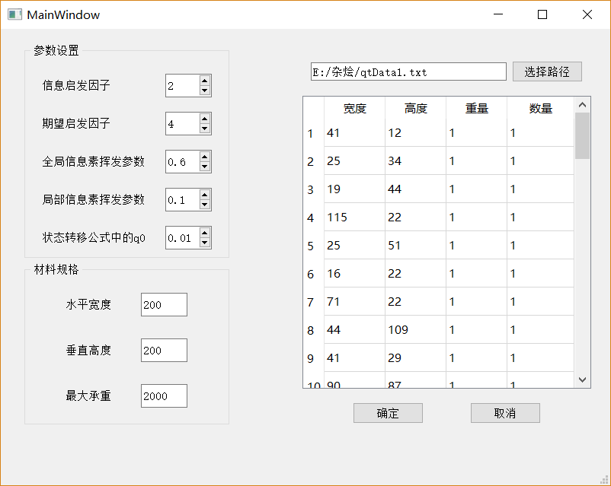The height and width of the screenshot is (486, 611).
Task: Click height cell 34 in row 2
Action: pyautogui.click(x=416, y=160)
